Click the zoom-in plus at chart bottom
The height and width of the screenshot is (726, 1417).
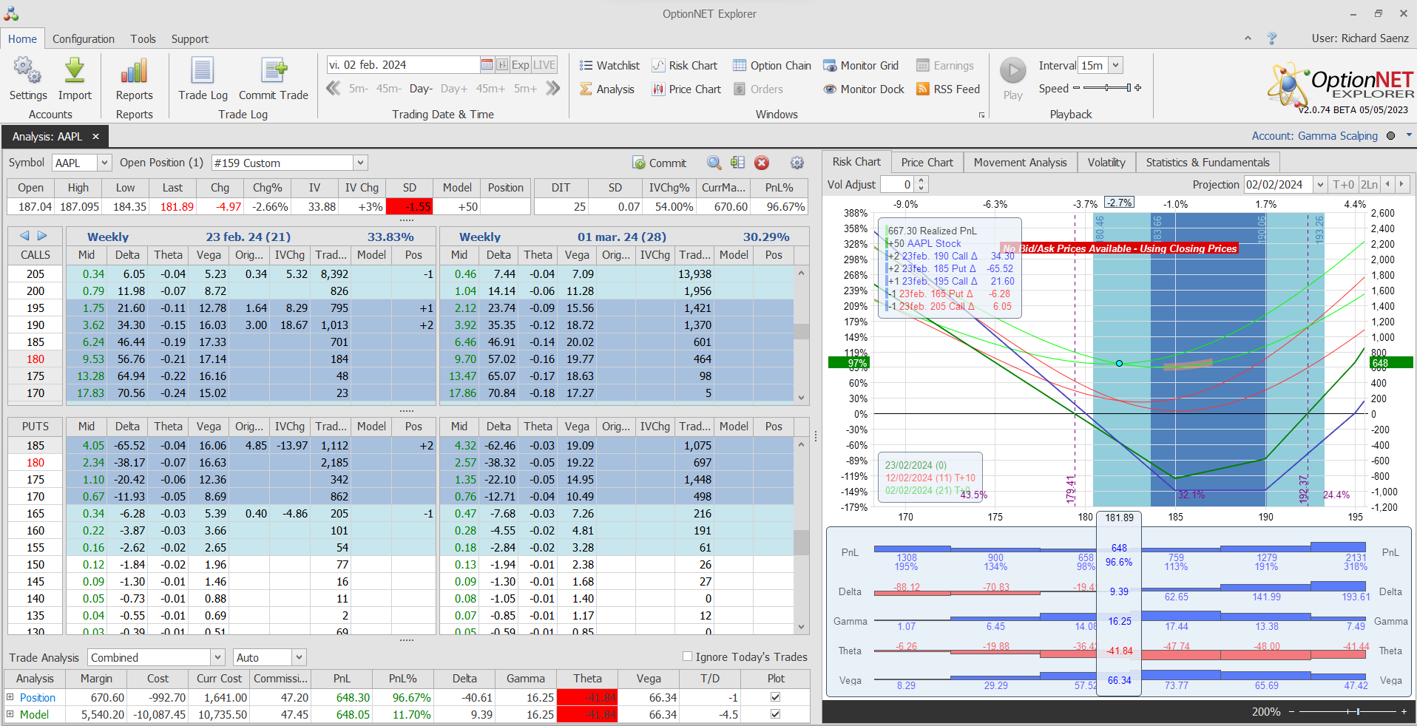[1404, 711]
